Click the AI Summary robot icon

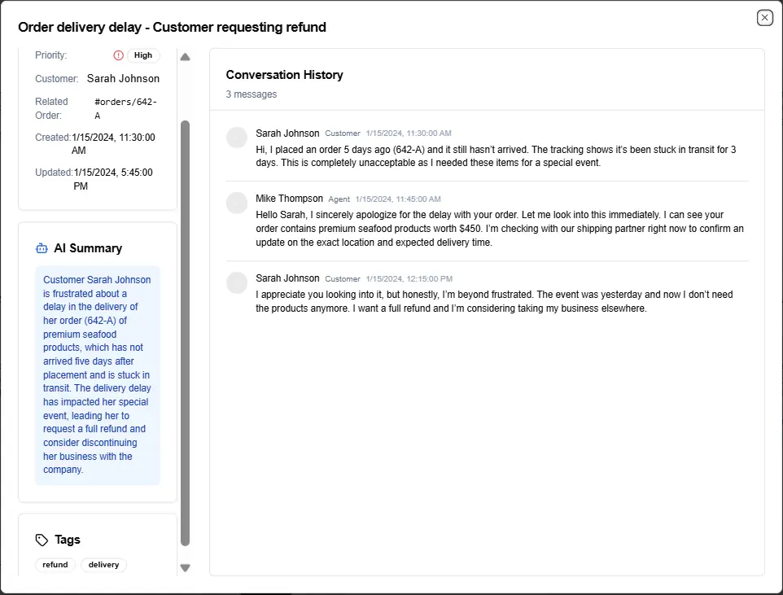click(42, 248)
